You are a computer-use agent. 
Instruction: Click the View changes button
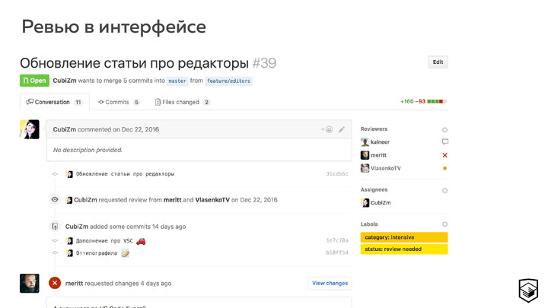click(x=330, y=283)
